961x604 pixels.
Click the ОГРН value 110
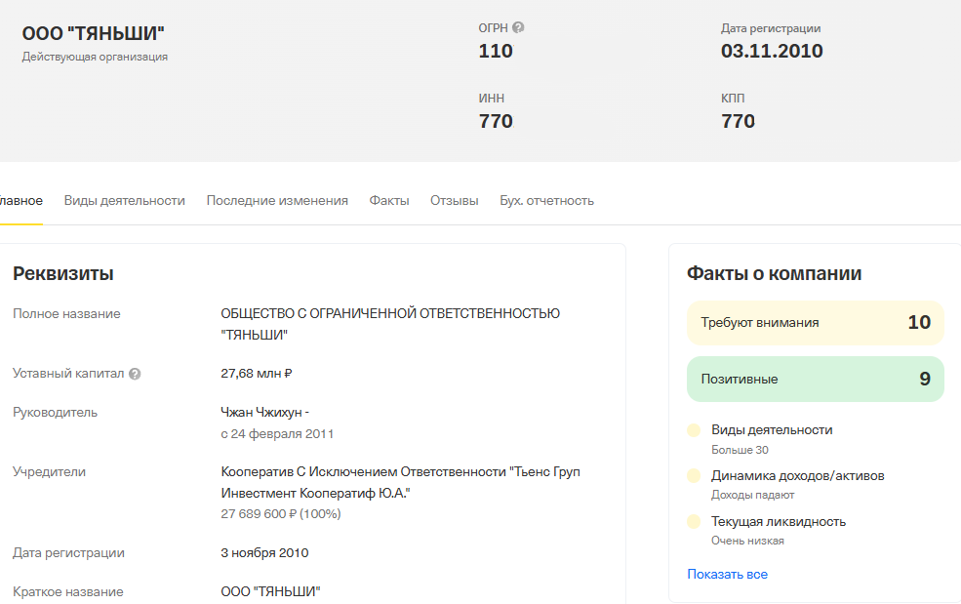pyautogui.click(x=496, y=51)
